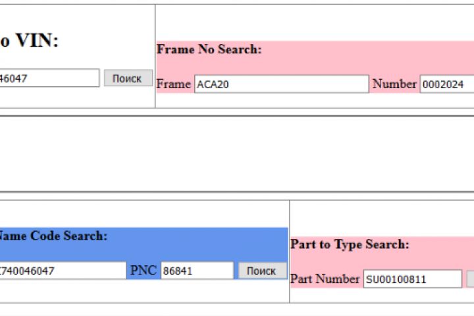Click the pink background beside 'Frame No Search:' heading
Screen dimensions: 474x316
pyautogui.click(x=362, y=50)
